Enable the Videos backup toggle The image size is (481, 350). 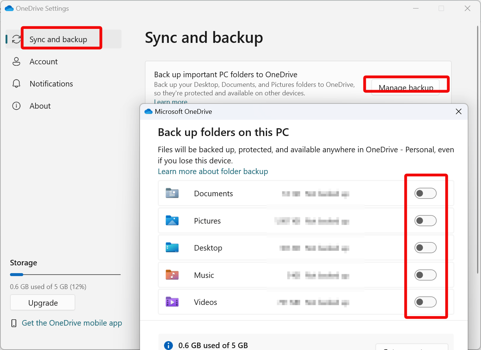click(x=425, y=302)
